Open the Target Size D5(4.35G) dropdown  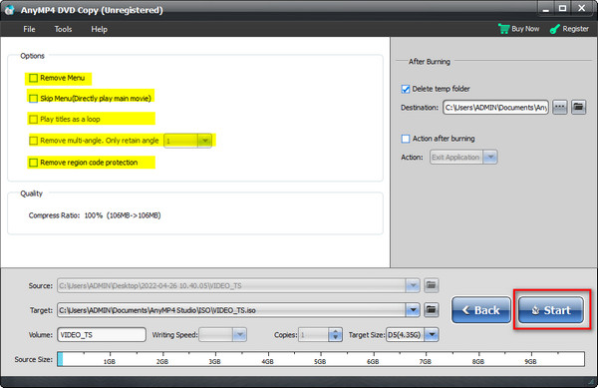point(432,335)
